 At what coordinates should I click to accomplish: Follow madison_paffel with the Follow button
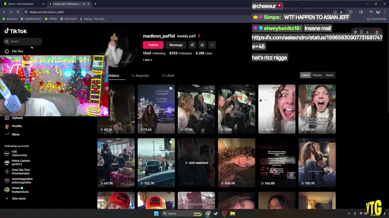tap(153, 45)
